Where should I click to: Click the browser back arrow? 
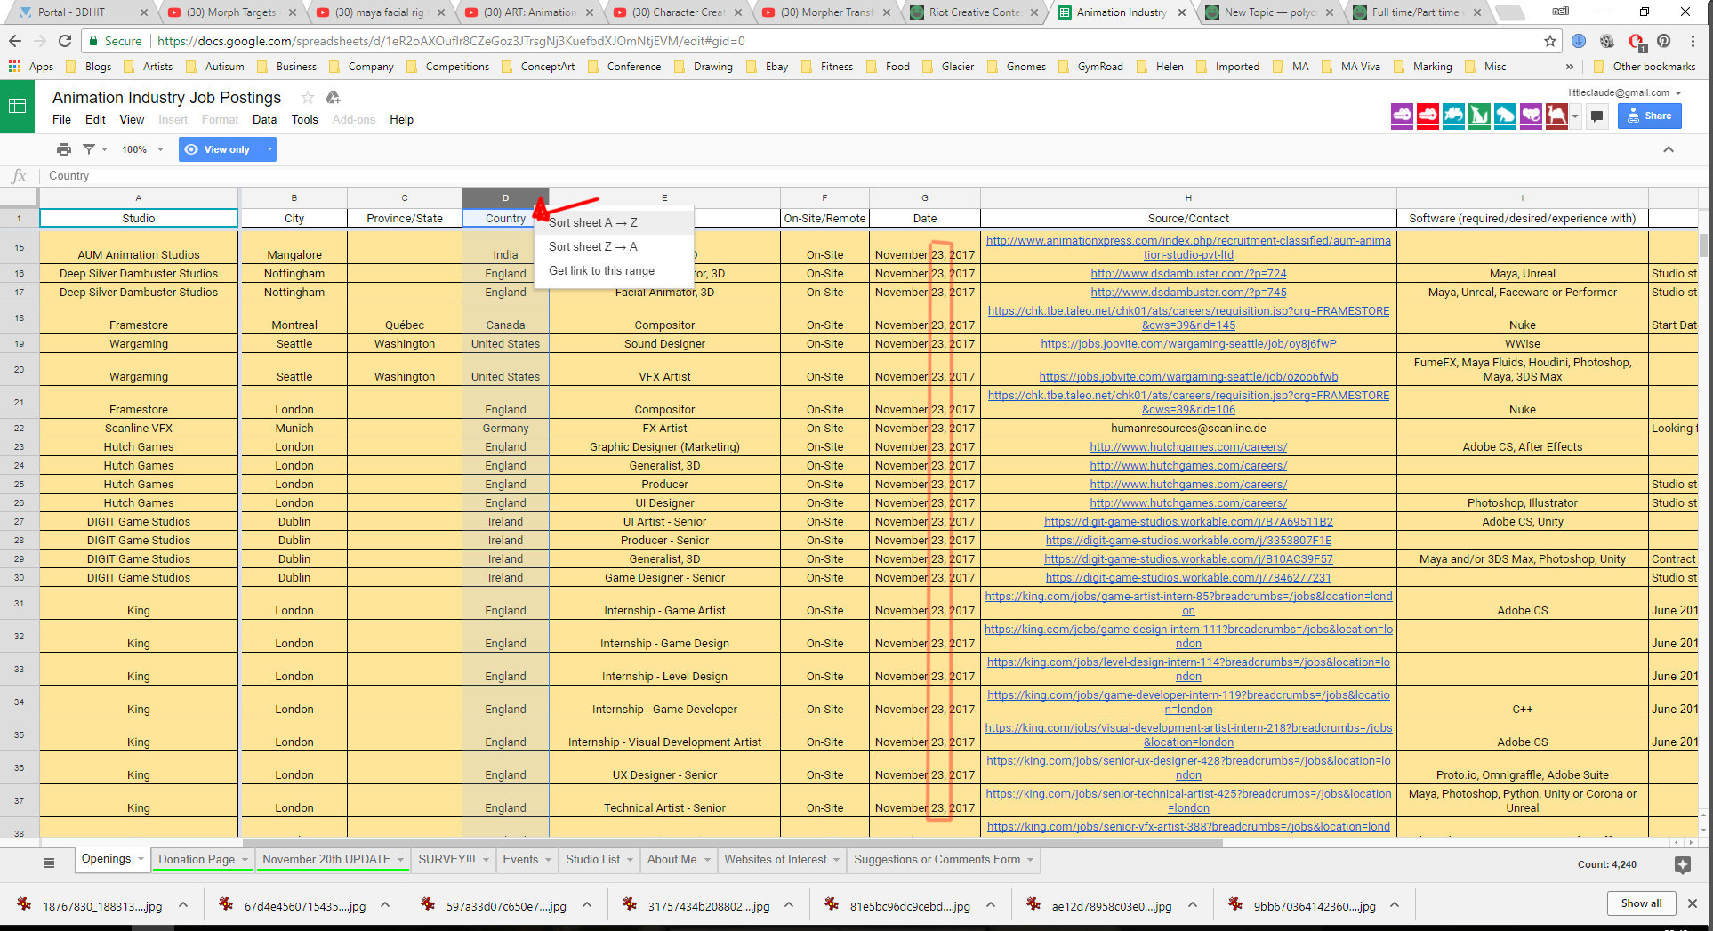[15, 41]
